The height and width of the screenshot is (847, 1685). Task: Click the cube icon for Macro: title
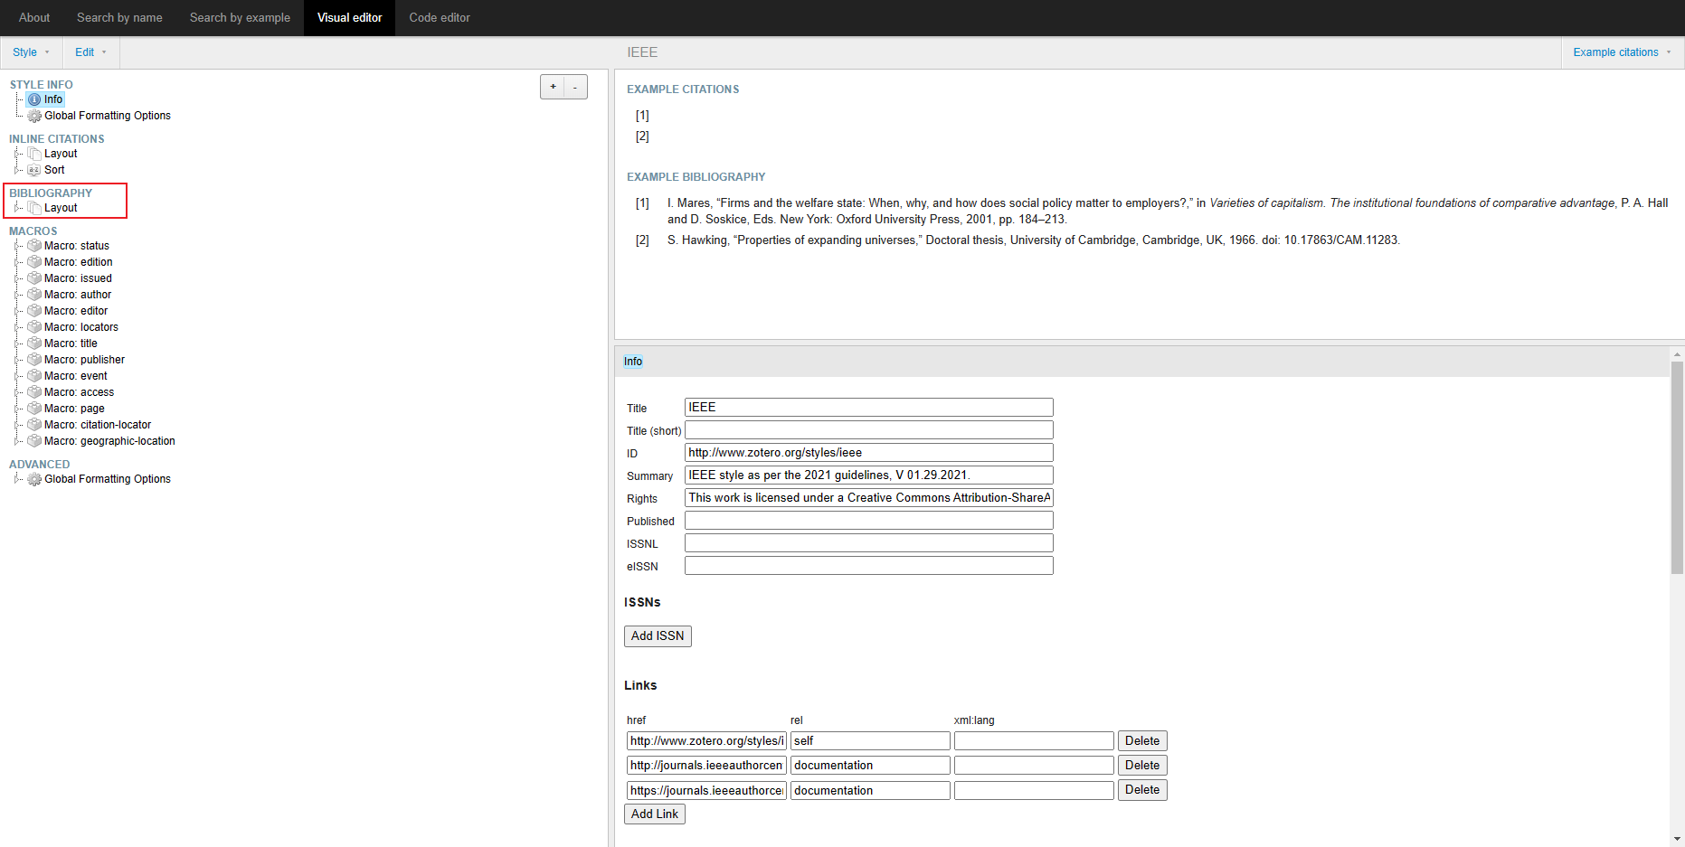[x=34, y=344]
